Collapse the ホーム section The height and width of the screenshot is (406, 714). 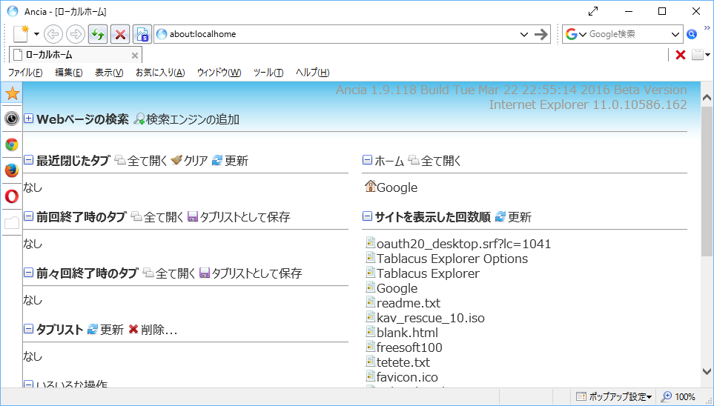tap(367, 160)
